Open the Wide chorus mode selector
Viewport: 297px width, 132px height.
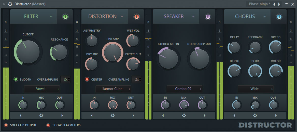click(x=256, y=89)
